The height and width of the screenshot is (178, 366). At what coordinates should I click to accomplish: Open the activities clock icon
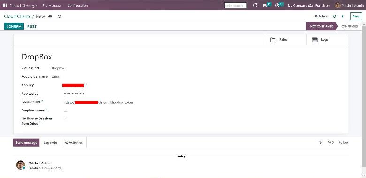[x=277, y=5]
